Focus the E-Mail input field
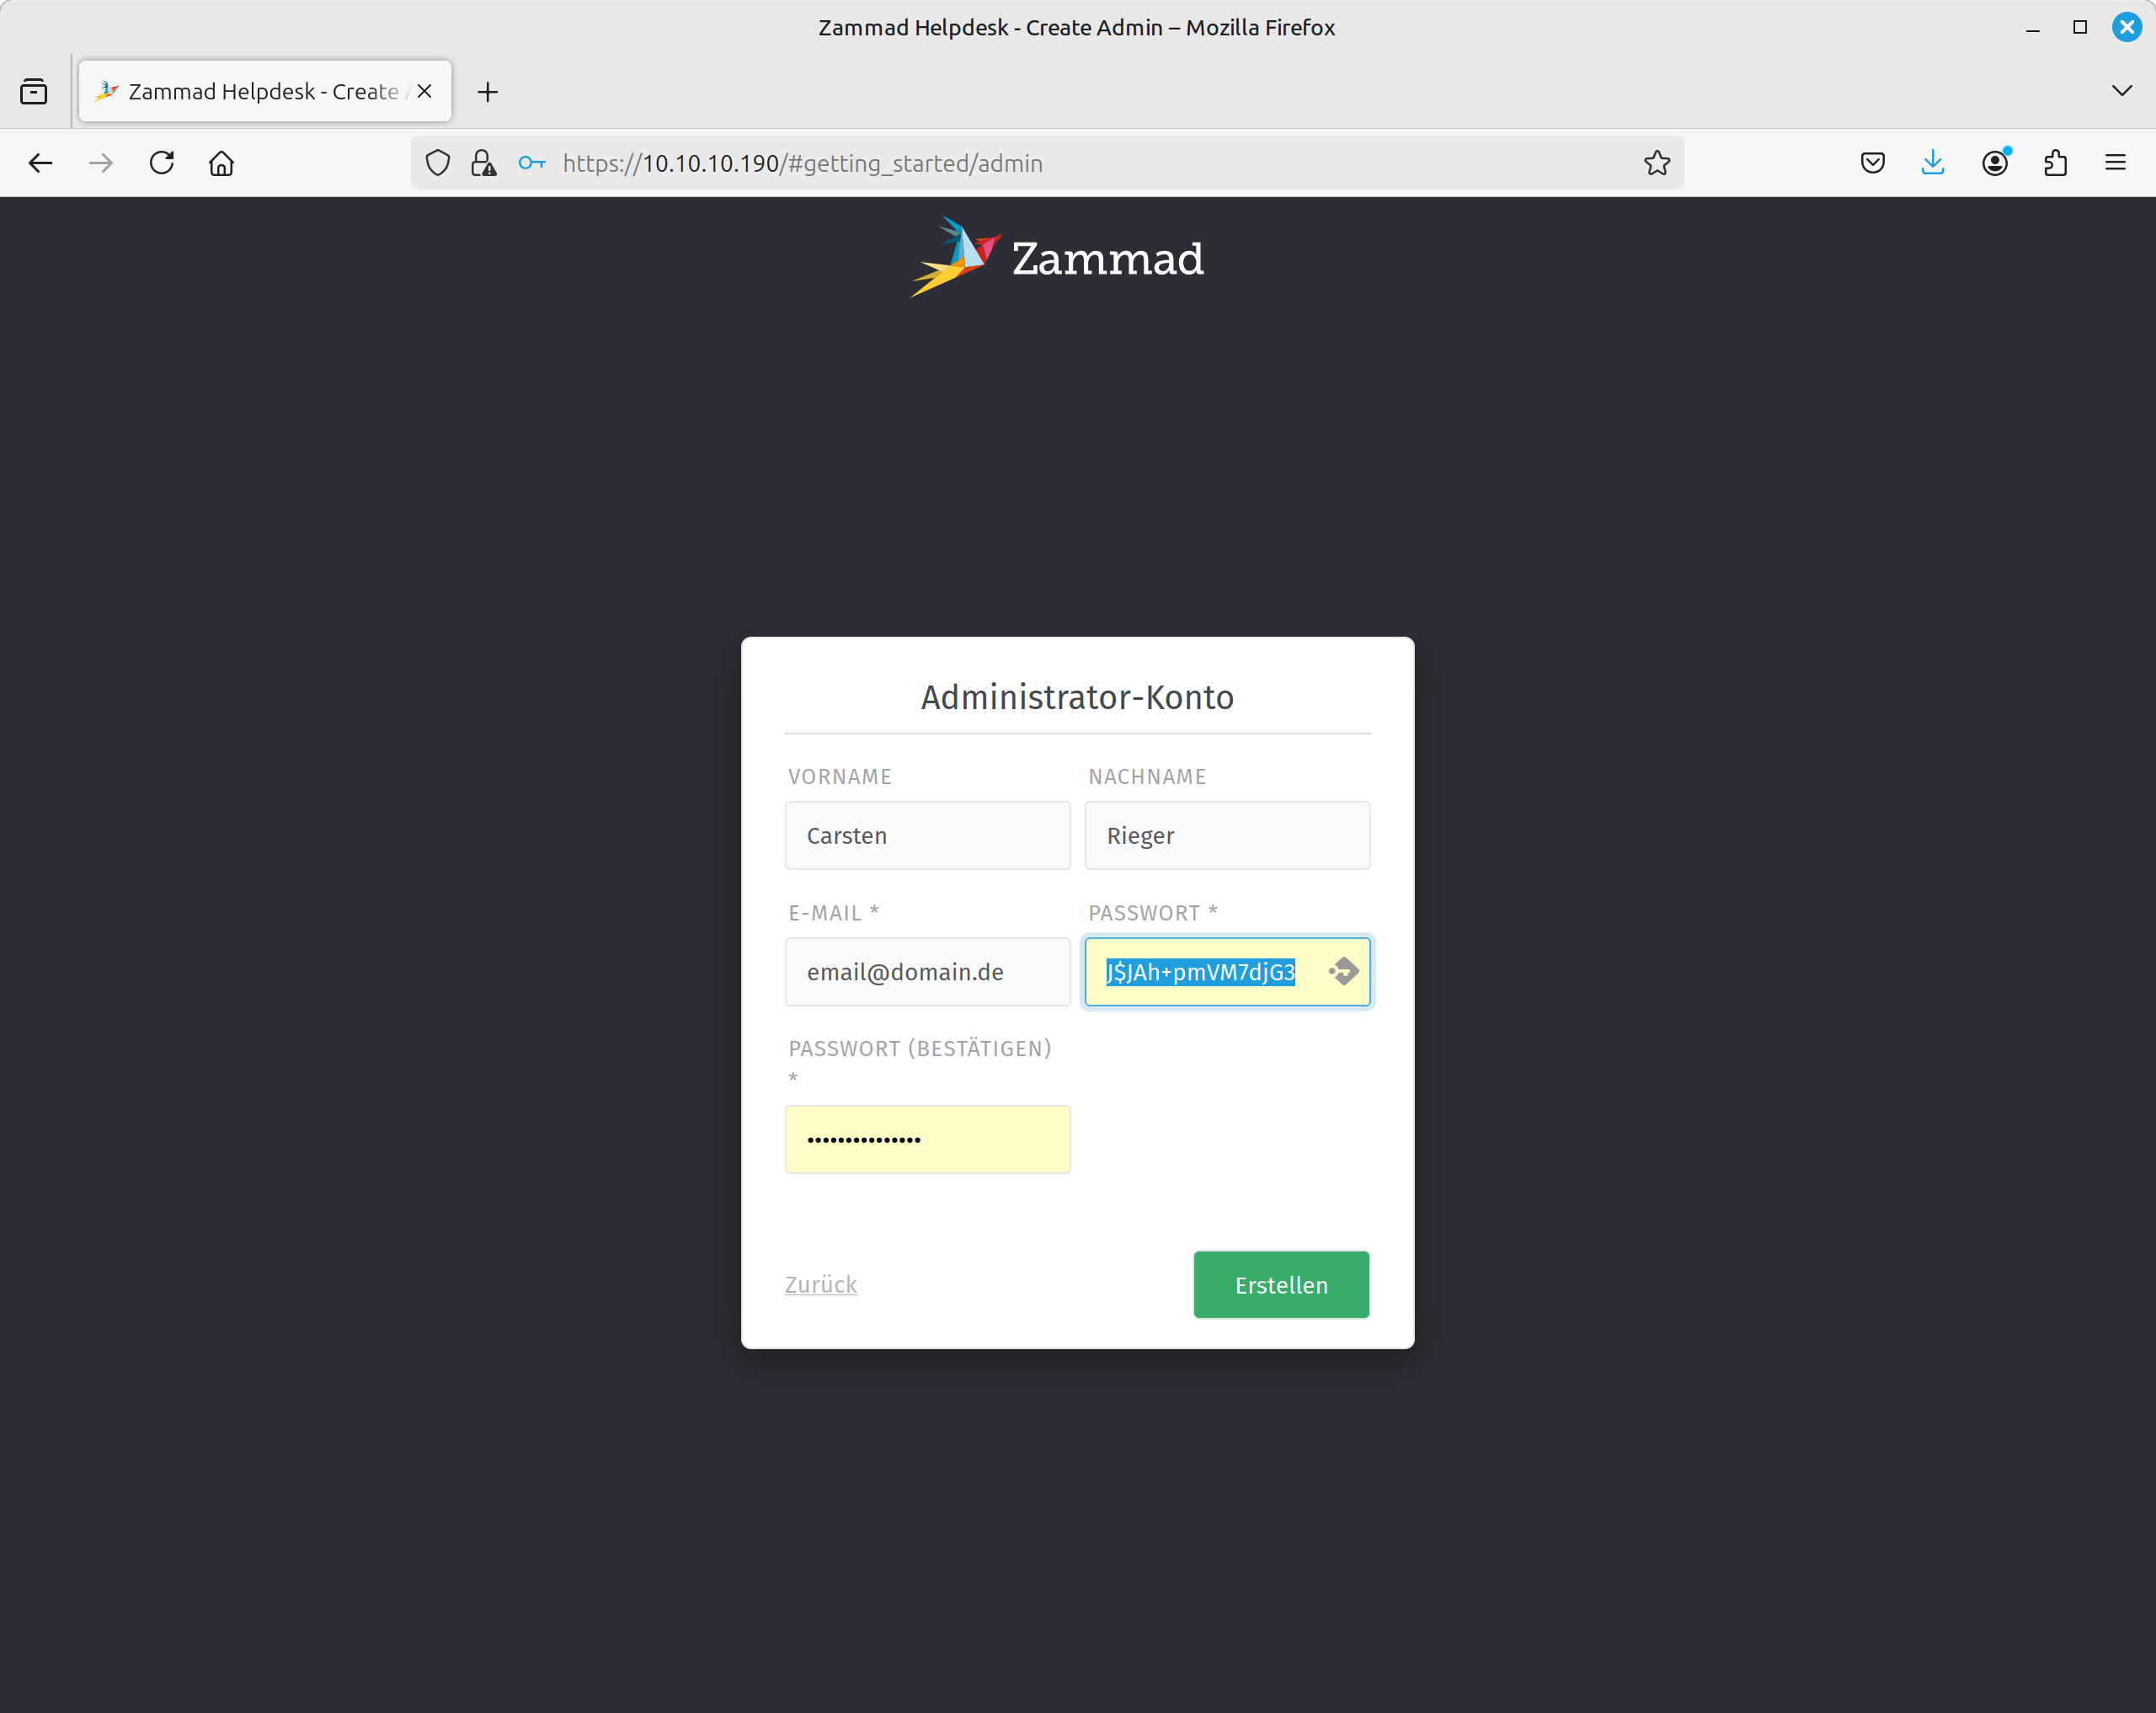Screen dimensions: 2156x1713 click(928, 971)
